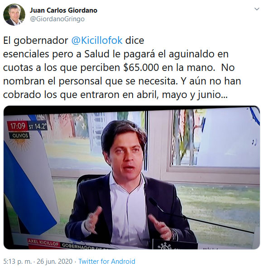
Task: Click the 5:13 p. m. timestamp
Action: [x=17, y=262]
